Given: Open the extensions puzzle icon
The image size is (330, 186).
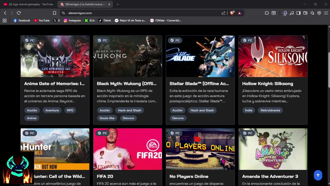Looking at the screenshot, I should (x=267, y=13).
